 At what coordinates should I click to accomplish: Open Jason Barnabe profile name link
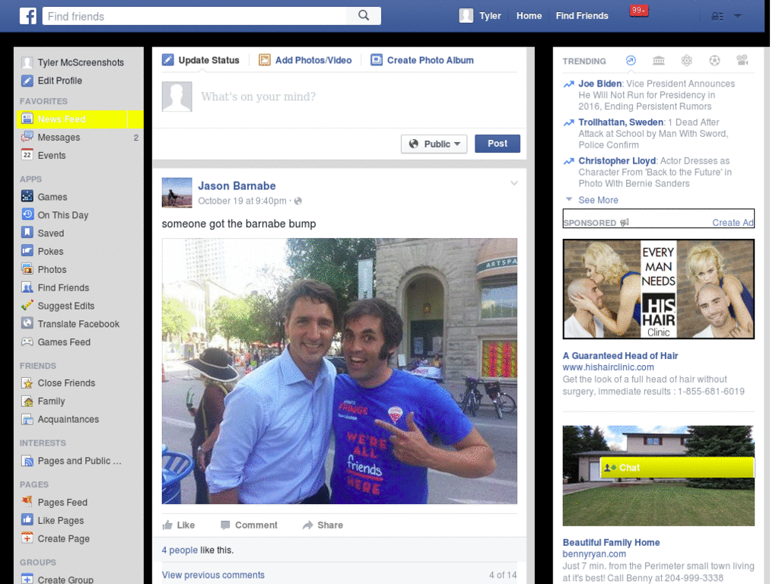click(x=237, y=186)
